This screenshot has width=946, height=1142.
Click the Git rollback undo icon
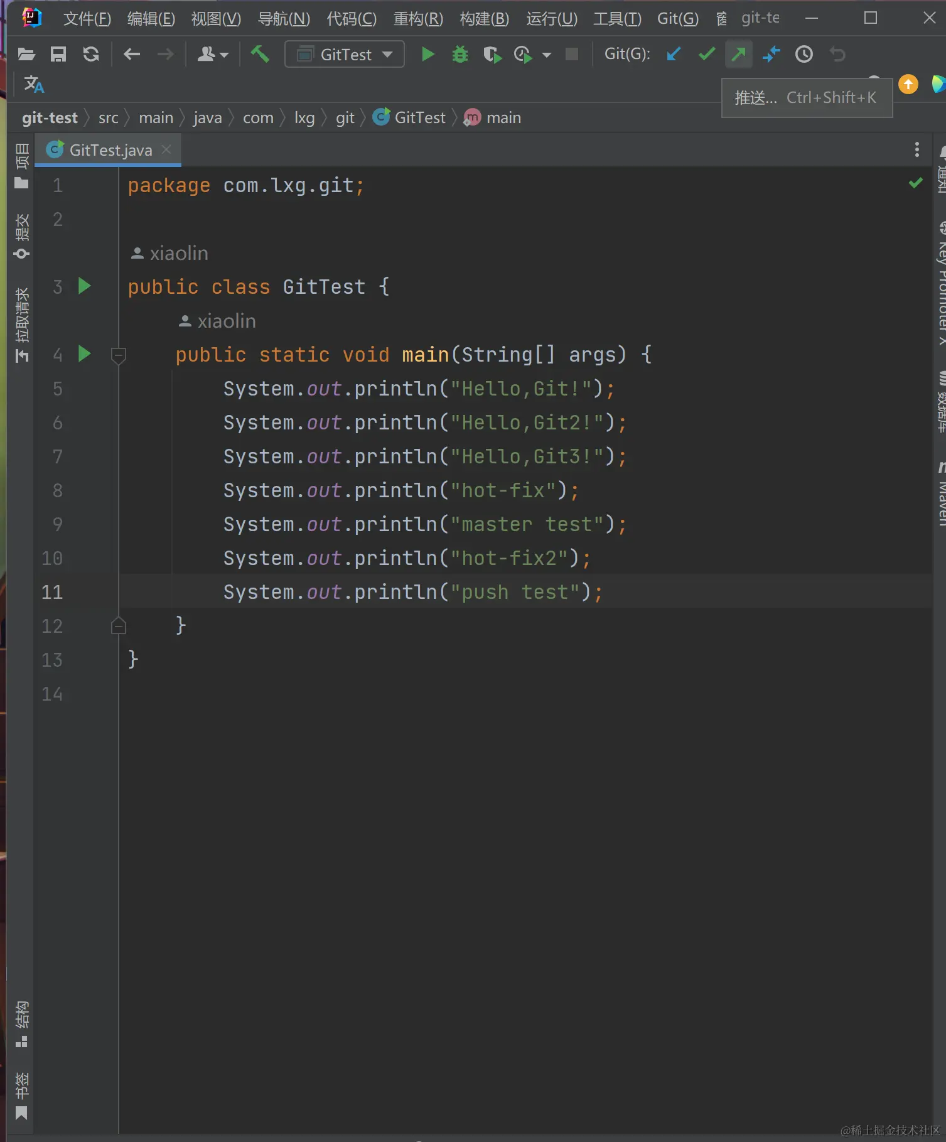tap(837, 55)
